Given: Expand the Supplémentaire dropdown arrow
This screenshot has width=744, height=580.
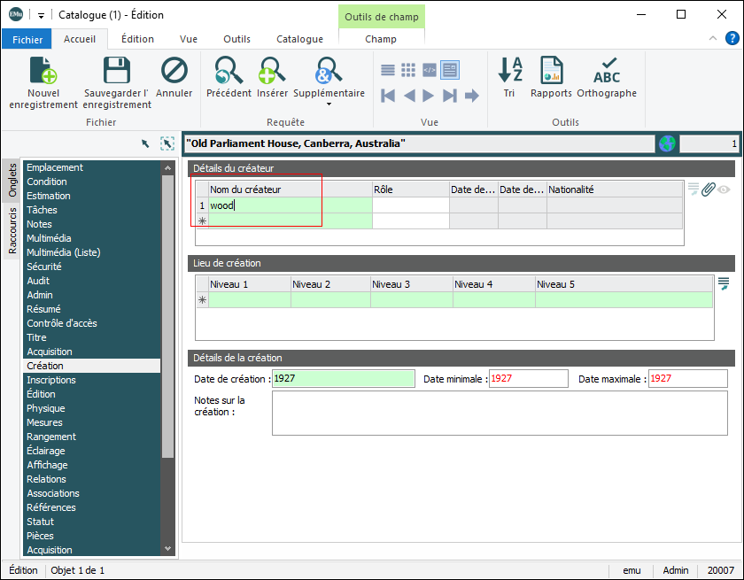Looking at the screenshot, I should (x=329, y=104).
